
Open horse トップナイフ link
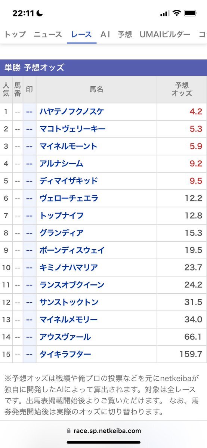click(62, 216)
